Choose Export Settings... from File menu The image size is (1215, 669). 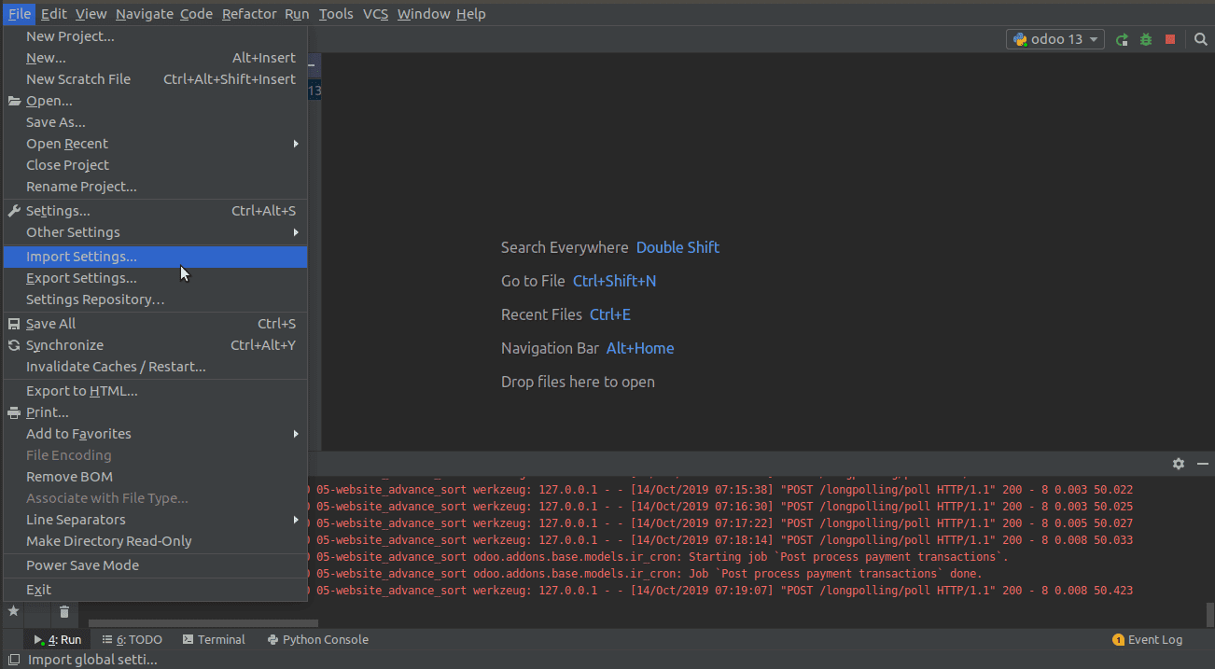pyautogui.click(x=155, y=278)
